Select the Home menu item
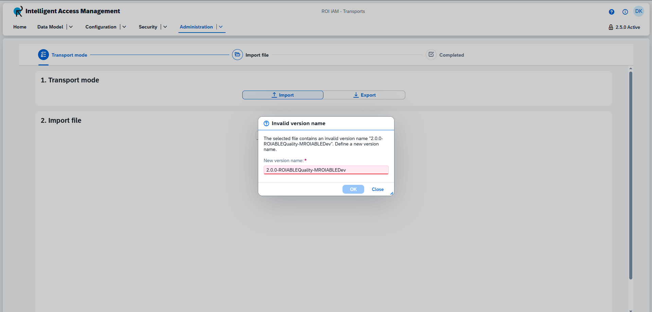This screenshot has width=652, height=312. pyautogui.click(x=20, y=27)
